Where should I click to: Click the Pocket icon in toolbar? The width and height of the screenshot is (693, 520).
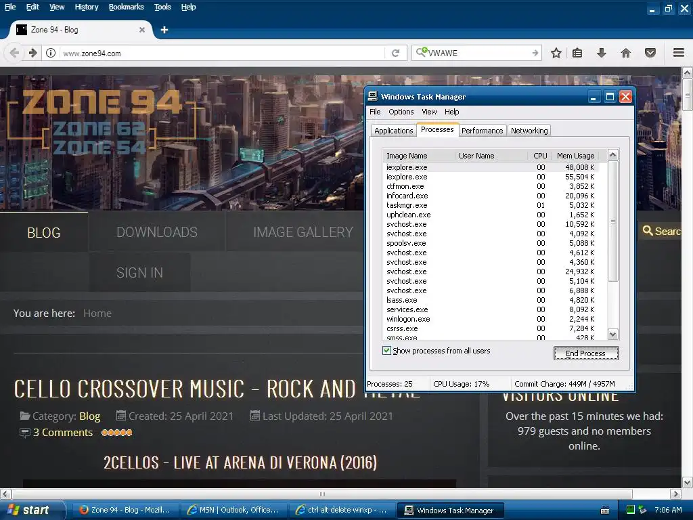650,53
